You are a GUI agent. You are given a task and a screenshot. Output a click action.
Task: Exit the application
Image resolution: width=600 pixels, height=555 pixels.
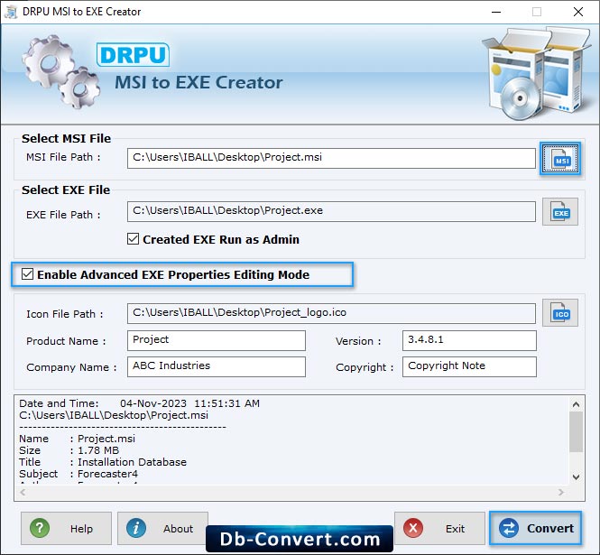point(439,528)
